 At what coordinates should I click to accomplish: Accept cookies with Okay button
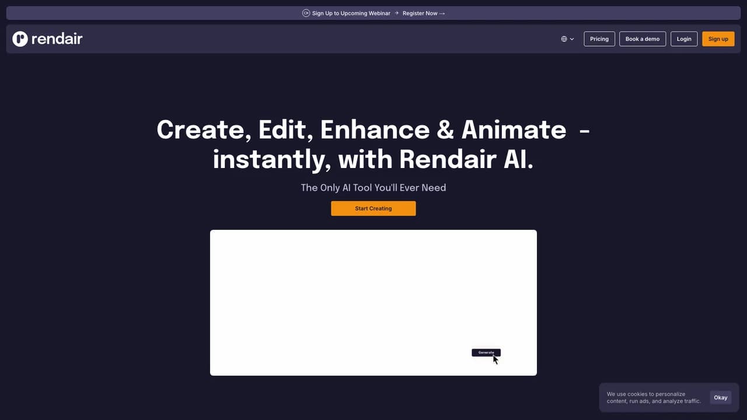[x=721, y=397]
